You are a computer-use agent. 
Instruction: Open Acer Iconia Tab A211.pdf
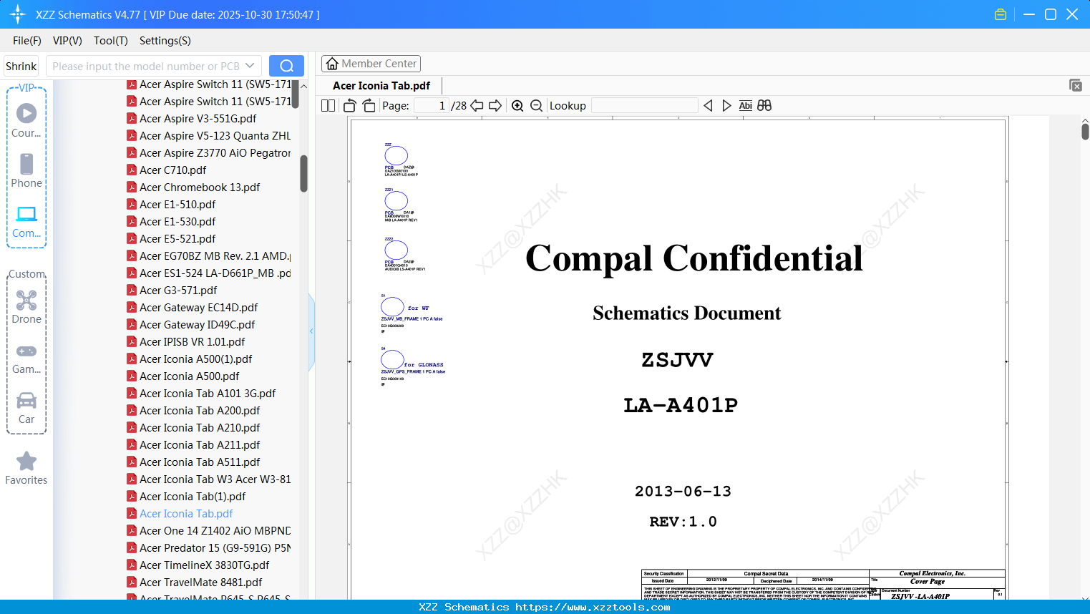click(200, 445)
